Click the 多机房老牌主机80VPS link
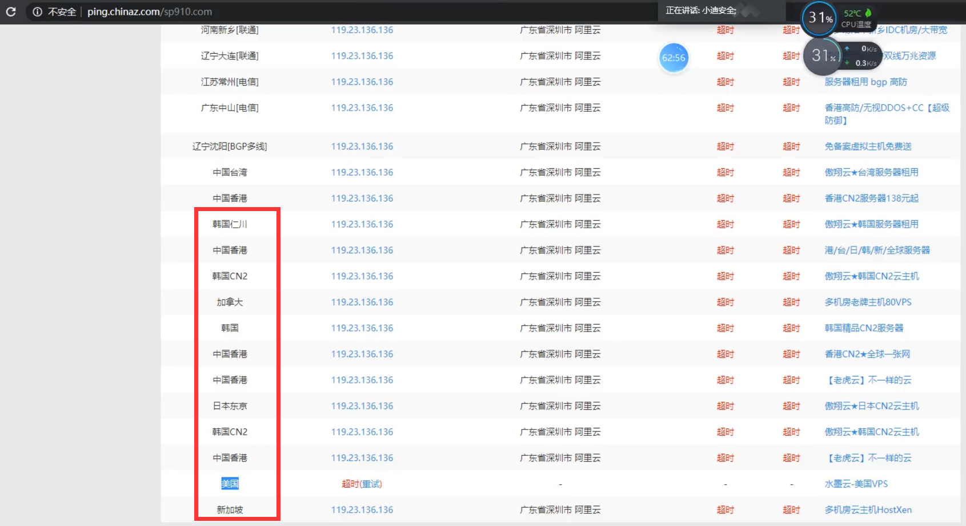966x526 pixels. point(868,302)
